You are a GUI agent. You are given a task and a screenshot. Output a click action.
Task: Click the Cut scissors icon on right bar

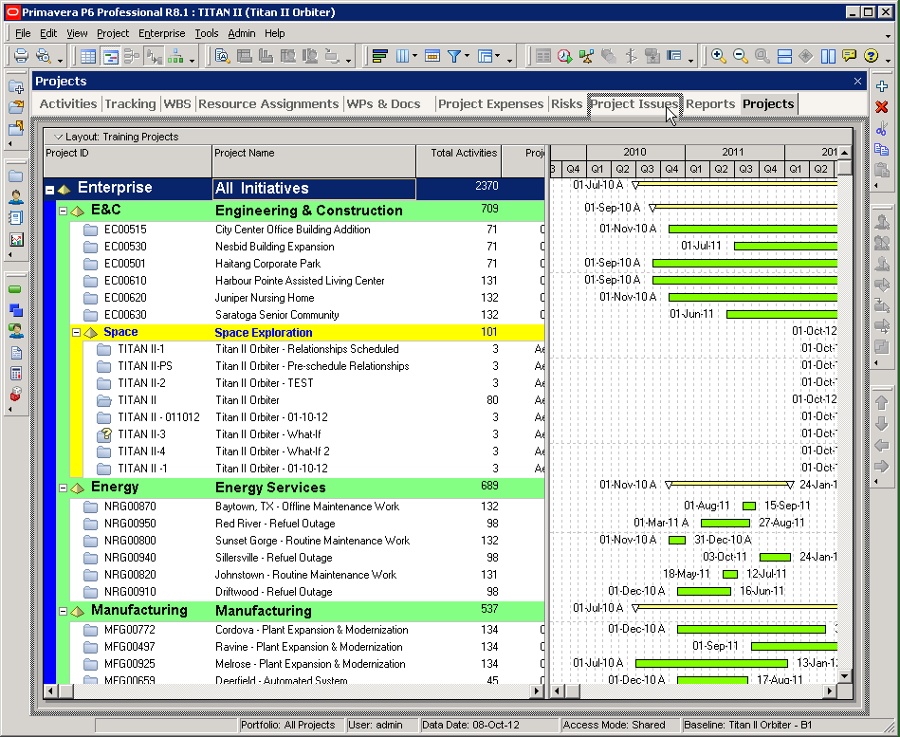click(882, 129)
